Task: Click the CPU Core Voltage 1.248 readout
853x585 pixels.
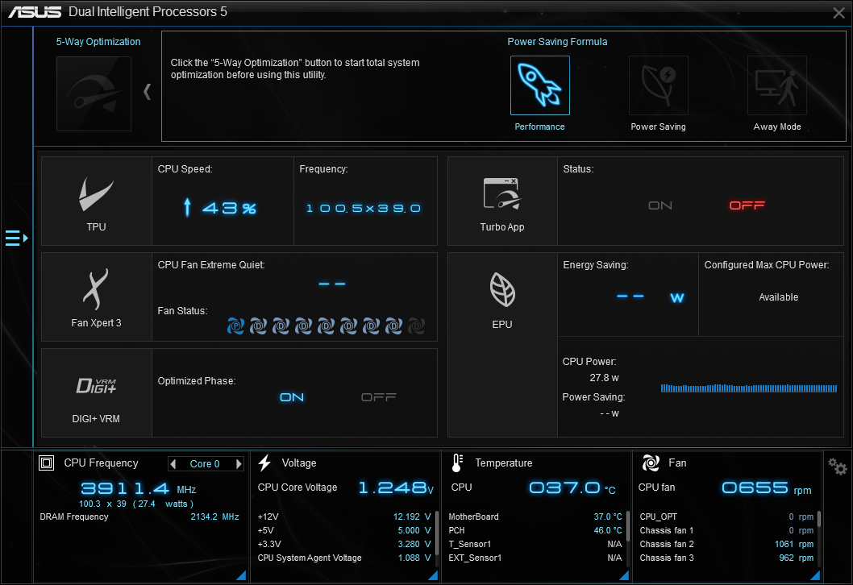Action: click(396, 487)
